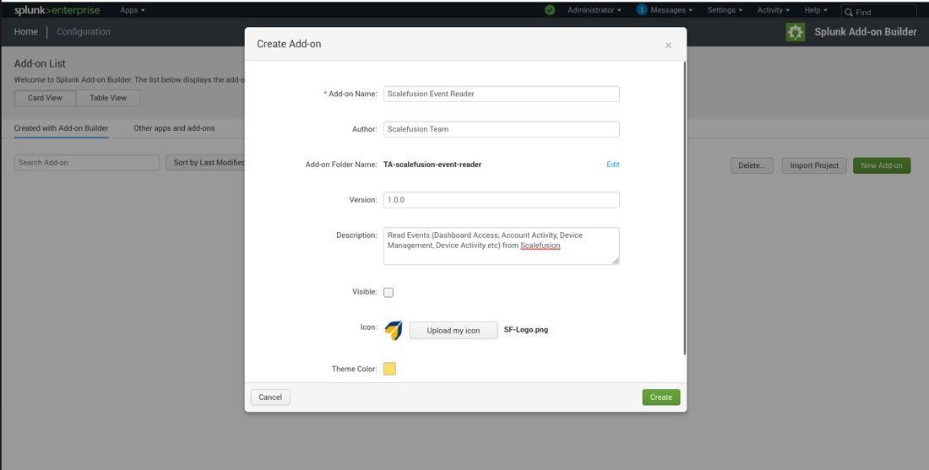
Task: Click the Search Add-on field
Action: tap(86, 163)
